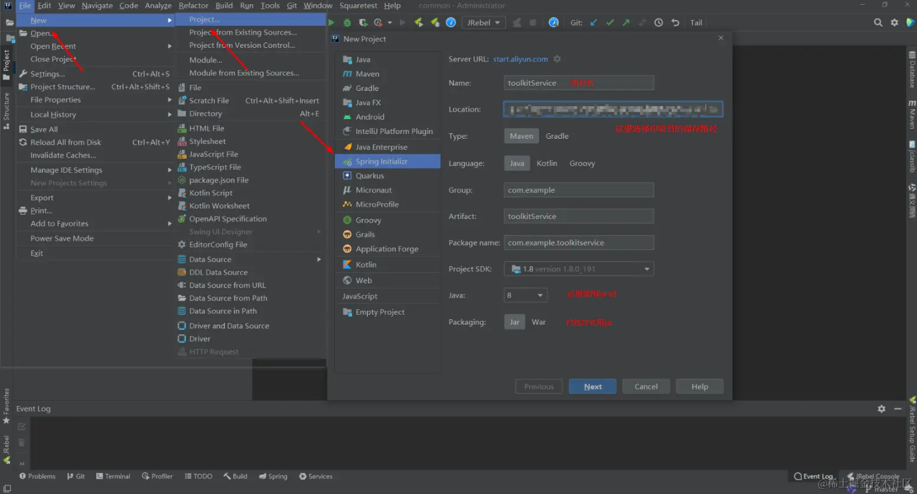Open Problems tool window
917x494 pixels.
pos(37,476)
